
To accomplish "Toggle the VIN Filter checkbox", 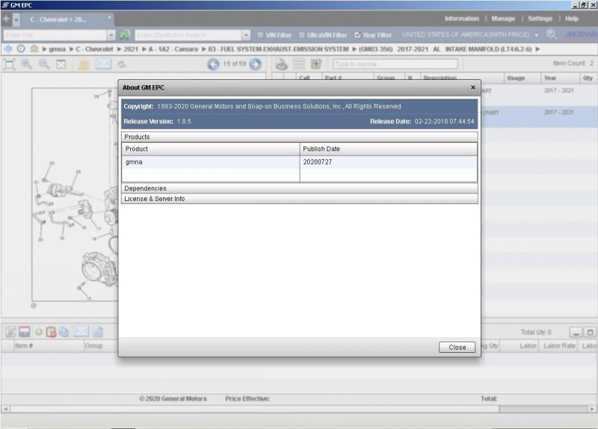I will (260, 35).
